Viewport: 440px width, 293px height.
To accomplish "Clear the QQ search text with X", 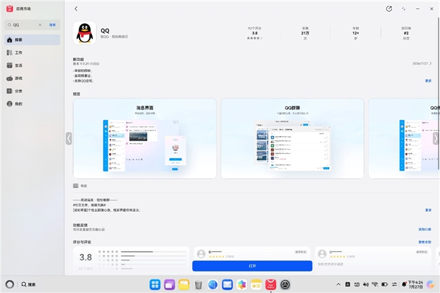I will [x=40, y=24].
